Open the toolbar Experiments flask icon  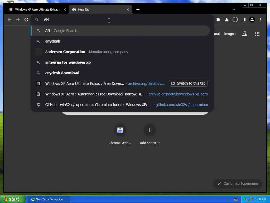tap(226, 20)
